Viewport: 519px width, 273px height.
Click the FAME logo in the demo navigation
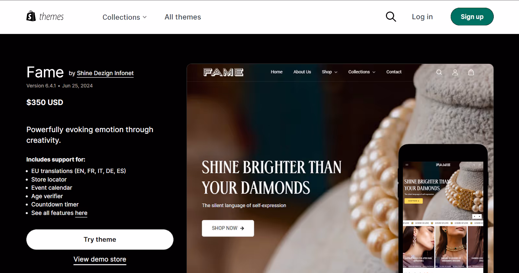point(223,72)
